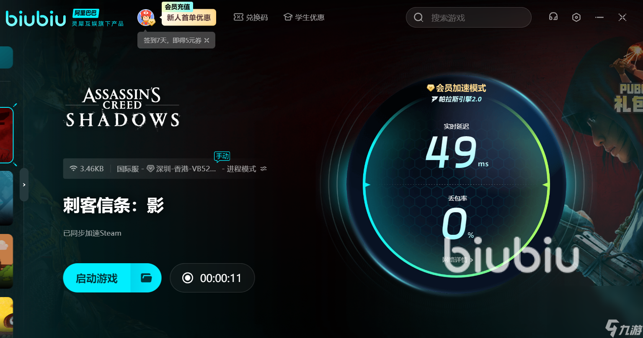The height and width of the screenshot is (338, 643).
Task: Stop acceleration via the 00:00:11 timer
Action: tap(212, 278)
